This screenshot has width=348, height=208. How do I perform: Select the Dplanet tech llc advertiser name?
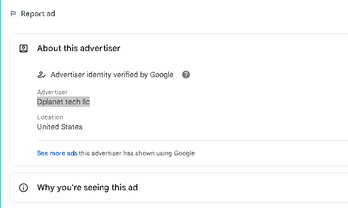click(x=63, y=102)
